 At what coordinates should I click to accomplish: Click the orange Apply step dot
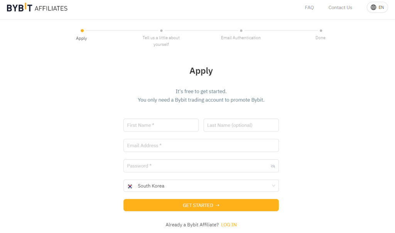pyautogui.click(x=82, y=30)
